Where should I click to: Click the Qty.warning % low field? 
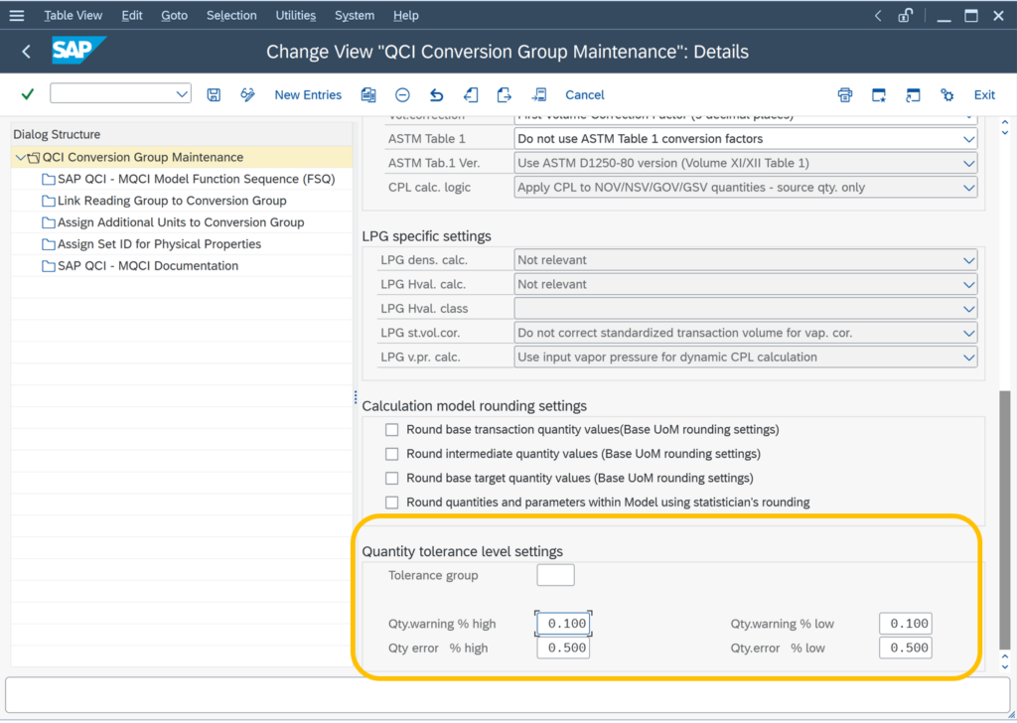click(x=906, y=623)
